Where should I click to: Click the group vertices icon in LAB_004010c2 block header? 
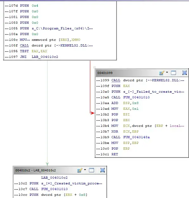click(102, 170)
